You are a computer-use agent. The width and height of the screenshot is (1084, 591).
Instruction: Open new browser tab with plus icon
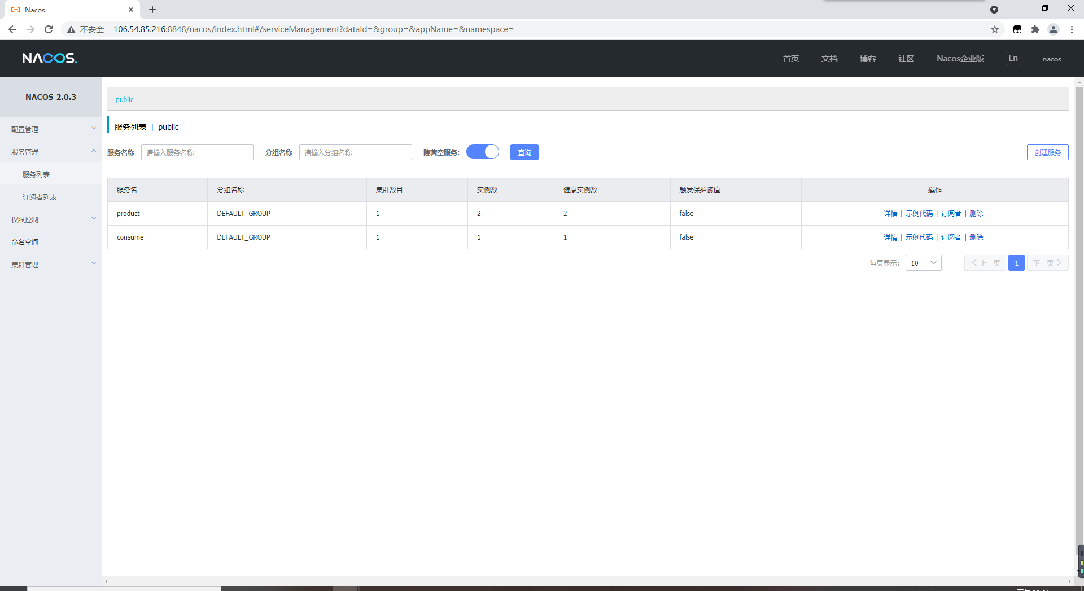click(x=152, y=10)
